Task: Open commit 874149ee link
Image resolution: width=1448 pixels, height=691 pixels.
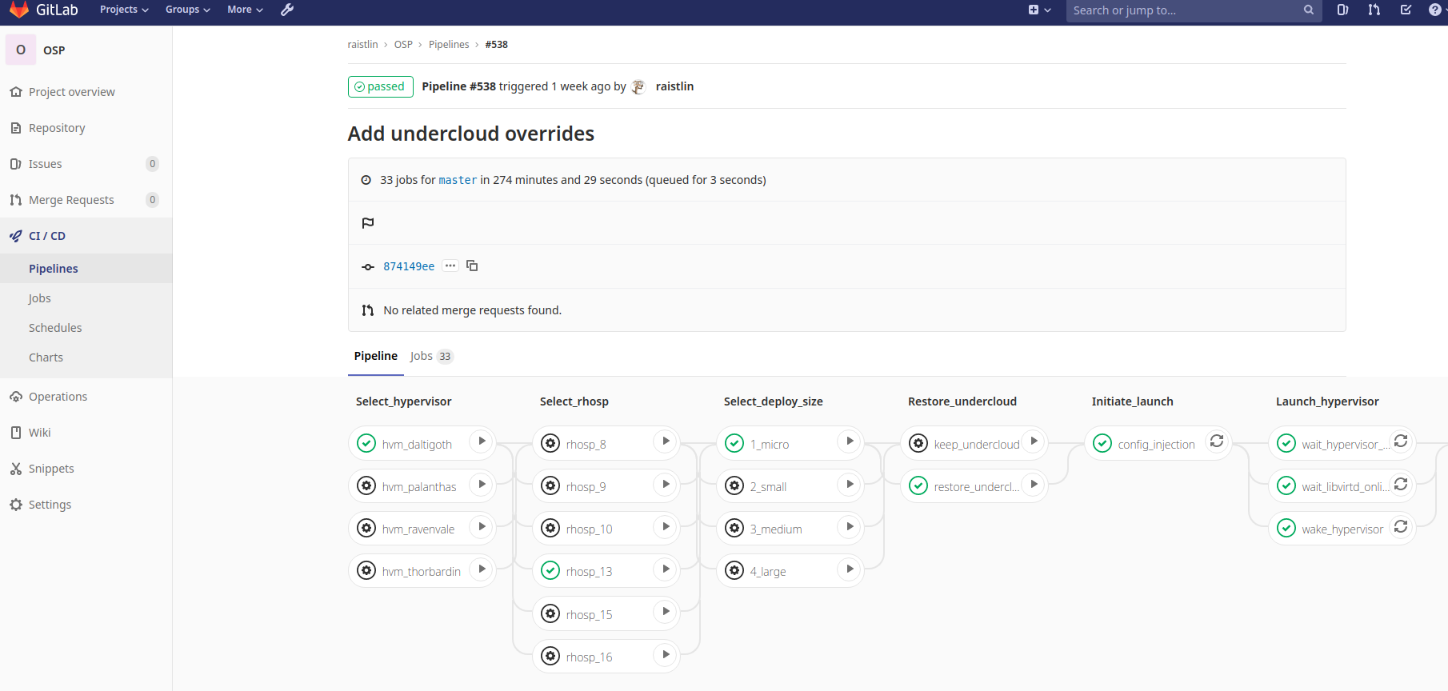Action: [x=409, y=266]
